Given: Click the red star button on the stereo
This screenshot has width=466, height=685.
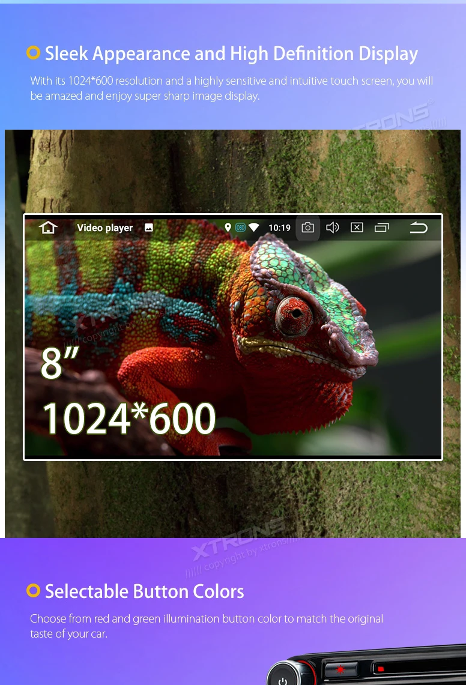Looking at the screenshot, I should tap(340, 669).
